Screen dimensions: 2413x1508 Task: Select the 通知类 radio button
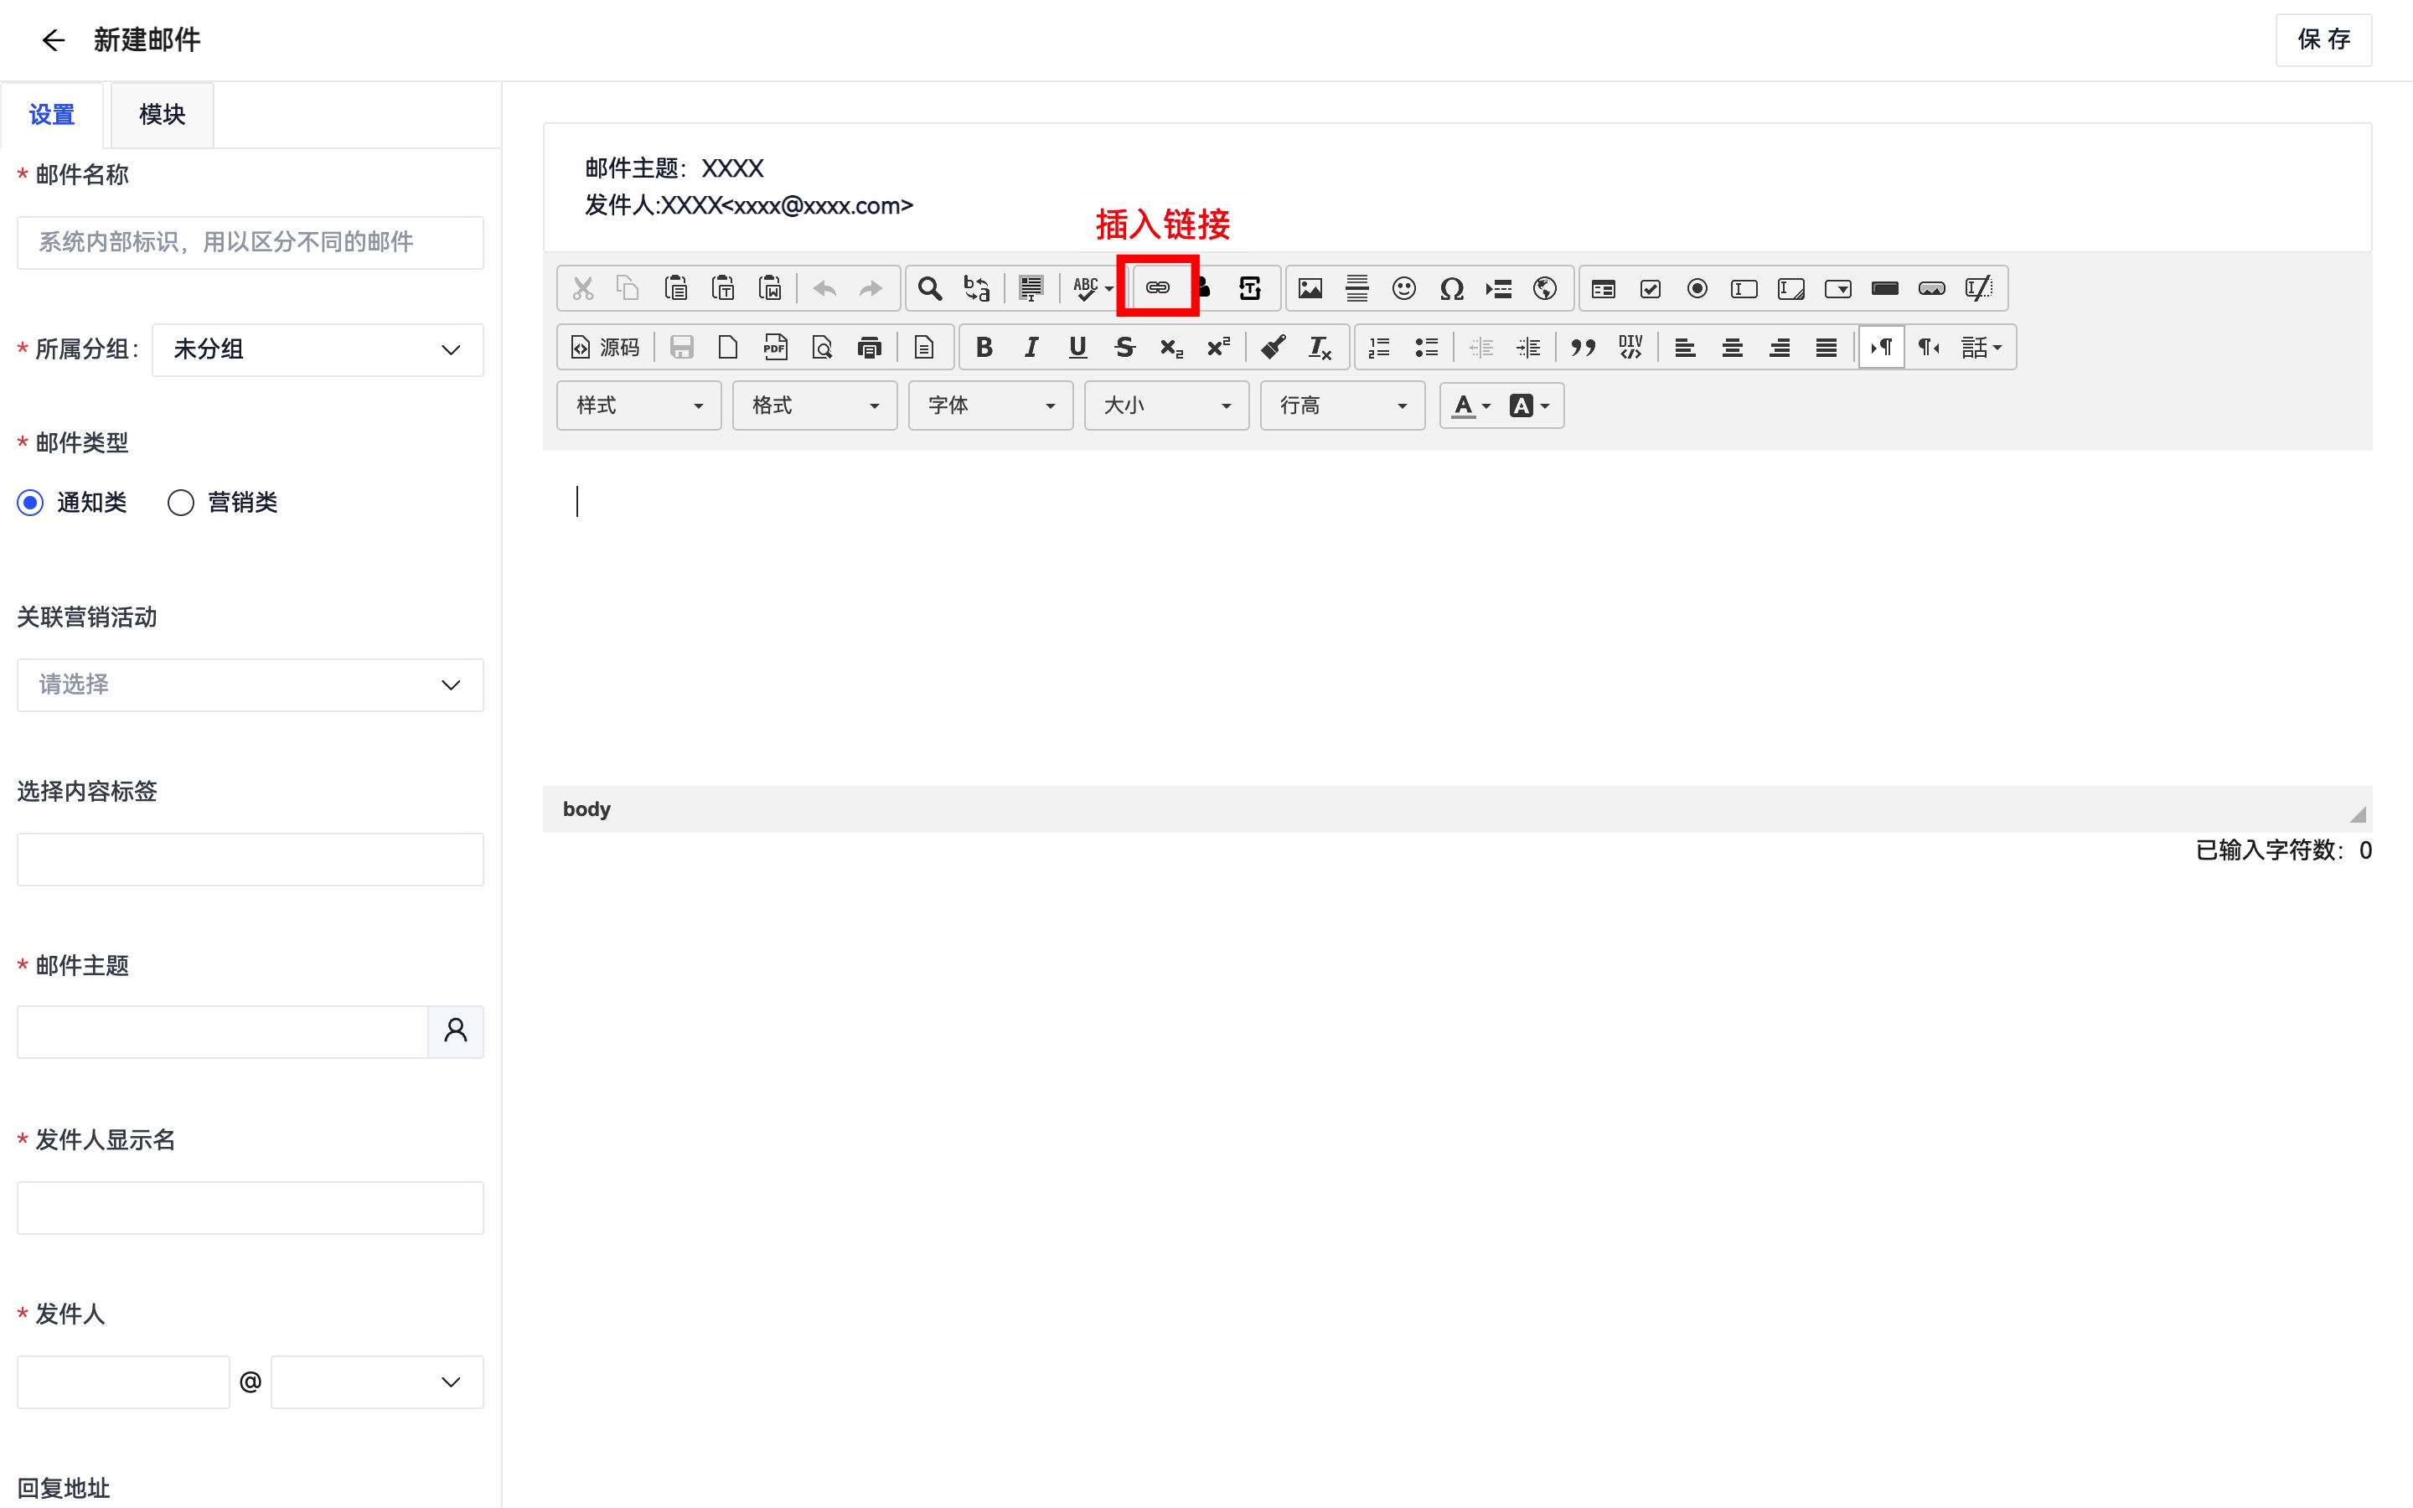31,503
